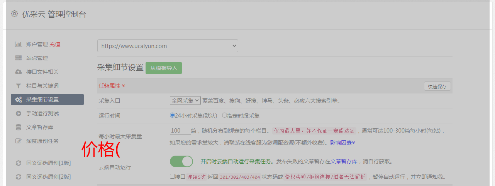Select 采集细节设置 in the sidebar
The image size is (495, 186).
click(x=47, y=100)
